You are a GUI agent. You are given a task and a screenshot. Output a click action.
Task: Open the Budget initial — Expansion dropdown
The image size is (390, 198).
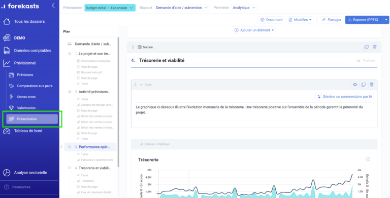(110, 8)
